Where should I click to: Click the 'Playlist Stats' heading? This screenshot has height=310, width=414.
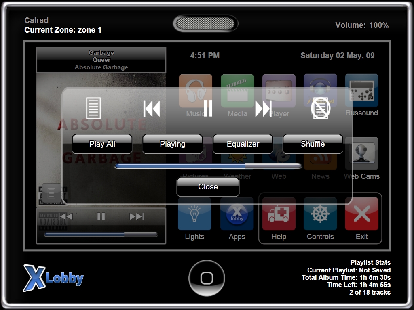(x=370, y=262)
